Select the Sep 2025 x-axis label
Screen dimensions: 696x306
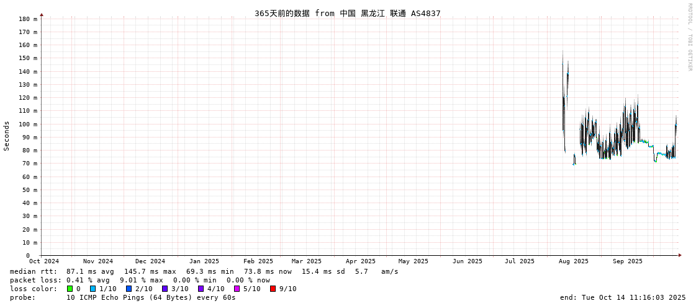pyautogui.click(x=627, y=261)
